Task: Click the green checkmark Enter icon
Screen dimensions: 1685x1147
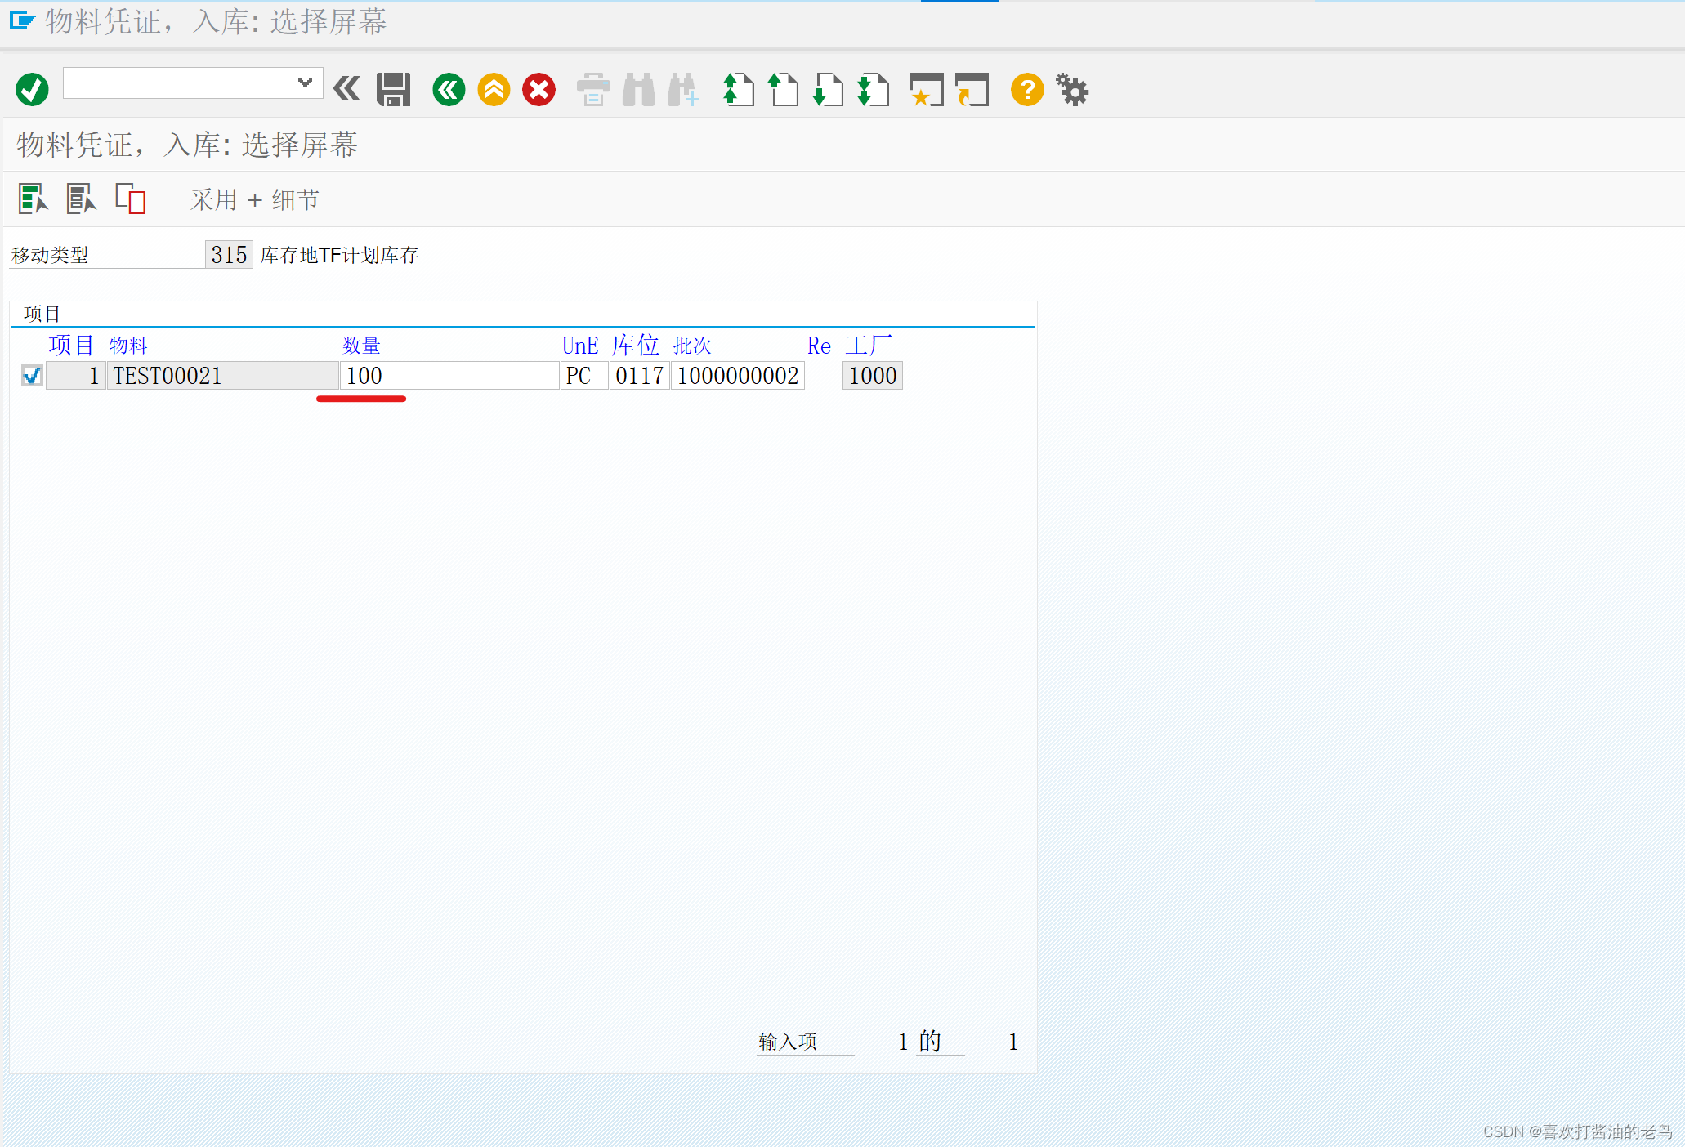Action: click(x=32, y=89)
